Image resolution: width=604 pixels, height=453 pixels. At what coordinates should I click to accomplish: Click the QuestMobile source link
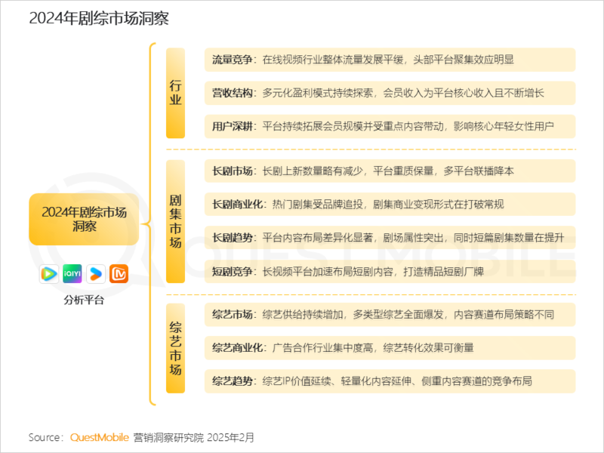[x=99, y=437]
